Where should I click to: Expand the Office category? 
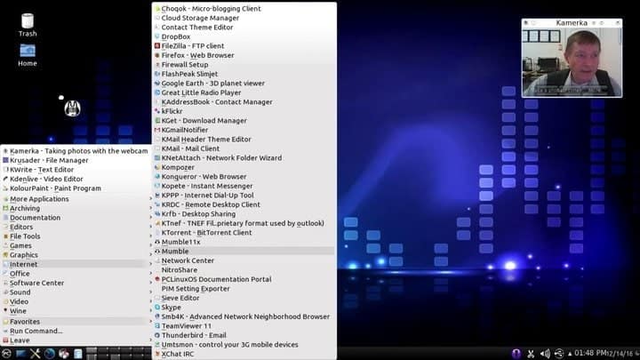[76, 274]
